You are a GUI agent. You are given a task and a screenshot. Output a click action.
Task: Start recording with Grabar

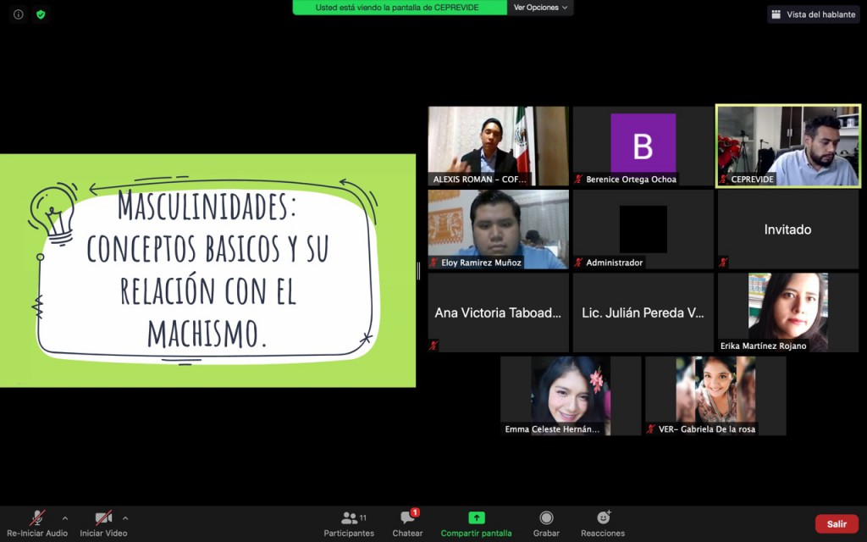(546, 523)
